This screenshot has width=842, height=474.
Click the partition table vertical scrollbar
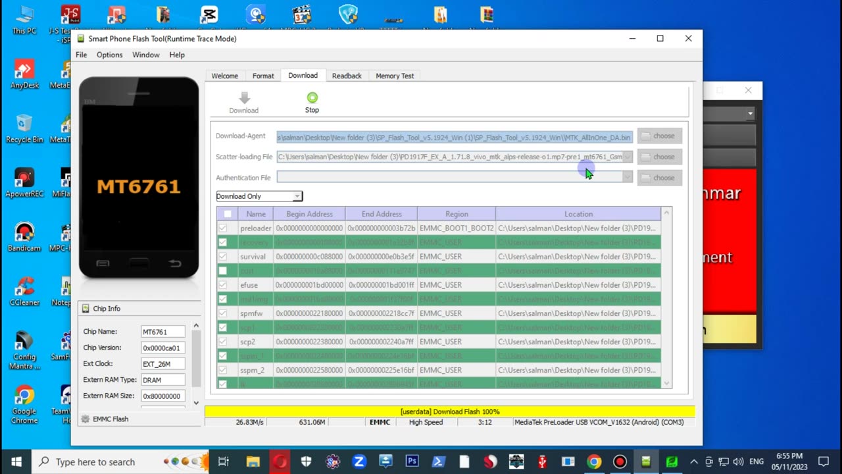[667, 298]
